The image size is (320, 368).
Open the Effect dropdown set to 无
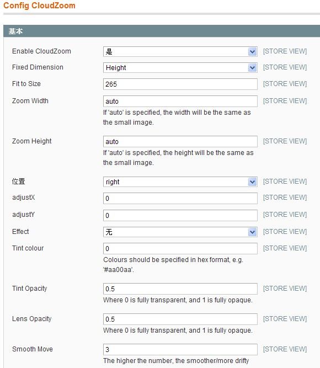coord(180,232)
